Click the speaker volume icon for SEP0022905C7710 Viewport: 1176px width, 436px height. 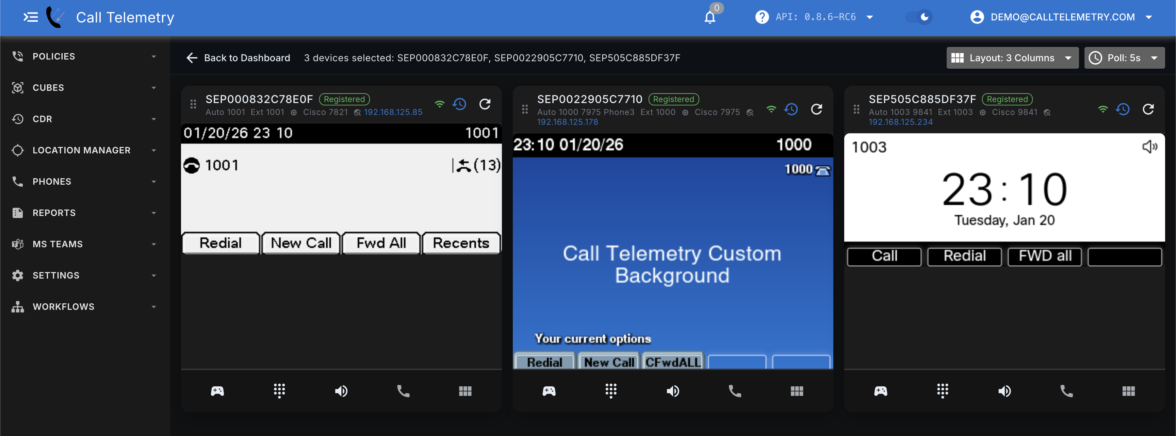click(673, 391)
